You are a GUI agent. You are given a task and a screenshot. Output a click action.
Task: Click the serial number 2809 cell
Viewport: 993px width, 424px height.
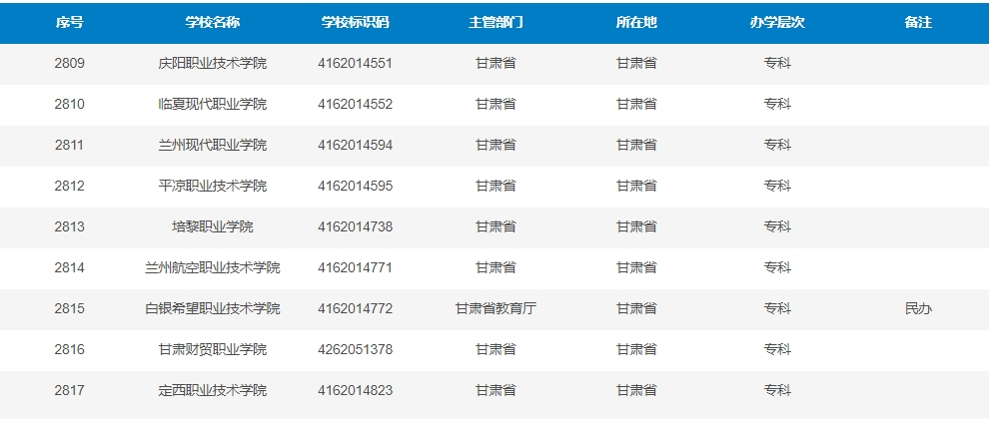(x=69, y=64)
